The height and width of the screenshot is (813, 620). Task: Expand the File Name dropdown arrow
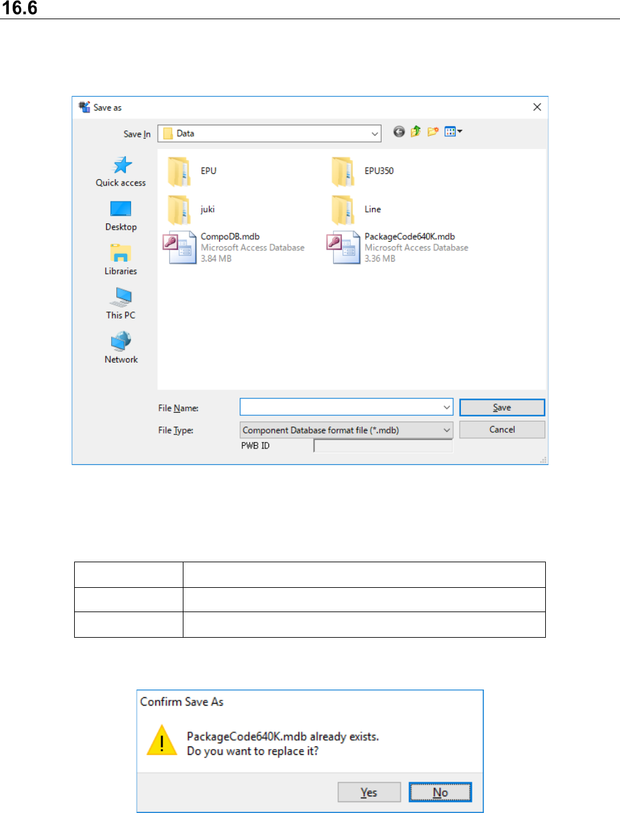[x=447, y=407]
